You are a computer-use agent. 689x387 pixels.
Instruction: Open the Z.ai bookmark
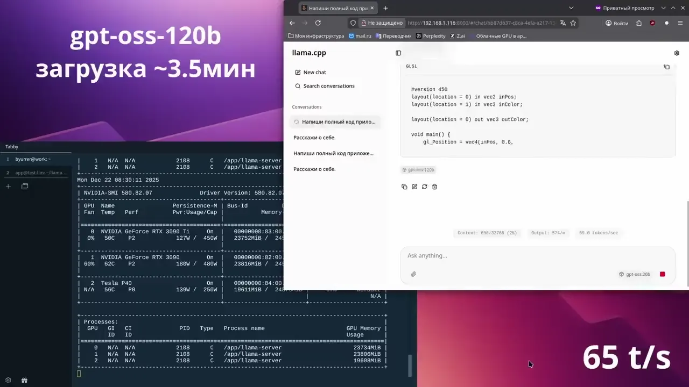coord(458,36)
